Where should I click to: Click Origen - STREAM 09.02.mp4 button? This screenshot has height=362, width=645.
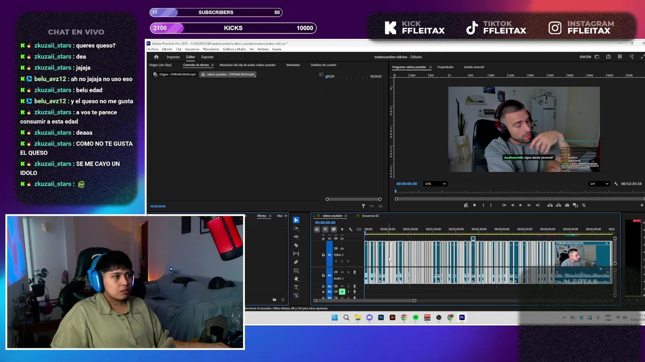coord(175,74)
